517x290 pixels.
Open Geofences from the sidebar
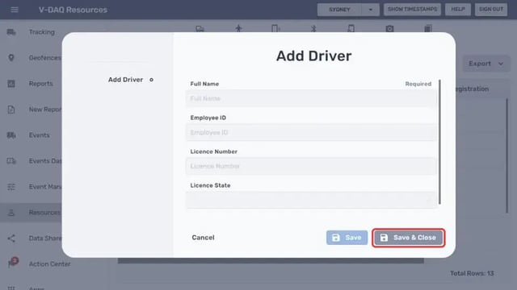45,57
